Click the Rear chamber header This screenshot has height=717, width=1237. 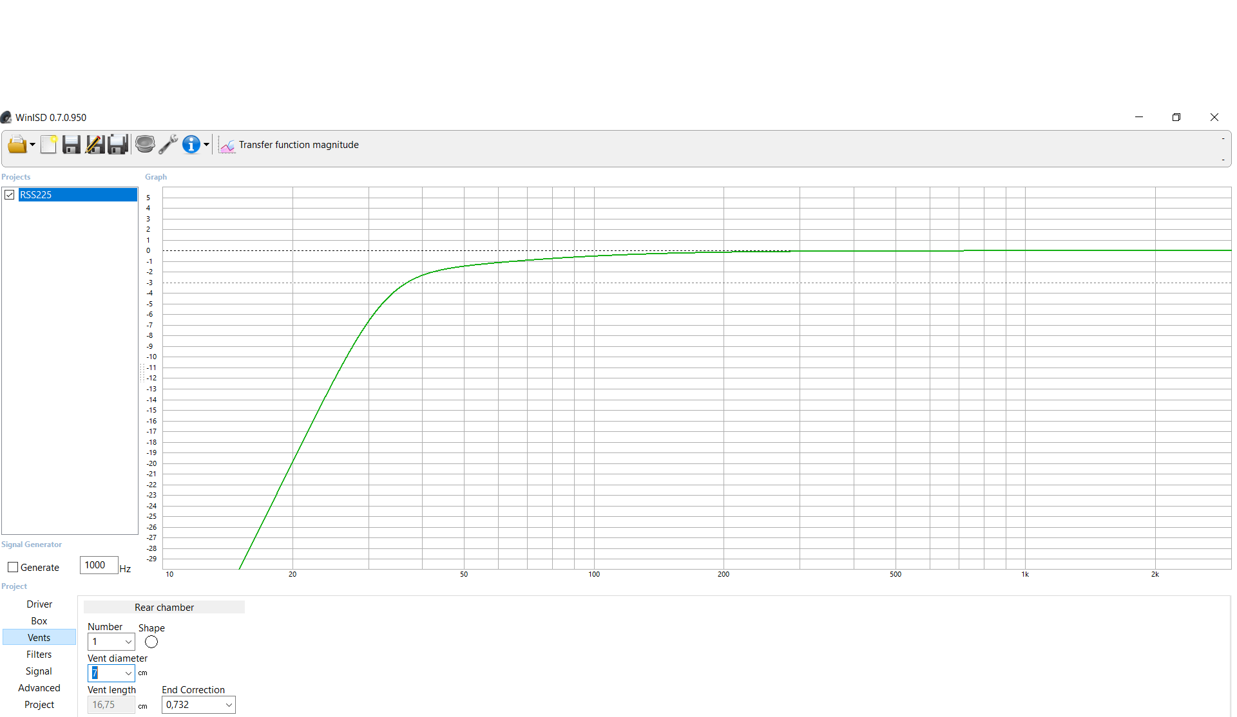(164, 608)
